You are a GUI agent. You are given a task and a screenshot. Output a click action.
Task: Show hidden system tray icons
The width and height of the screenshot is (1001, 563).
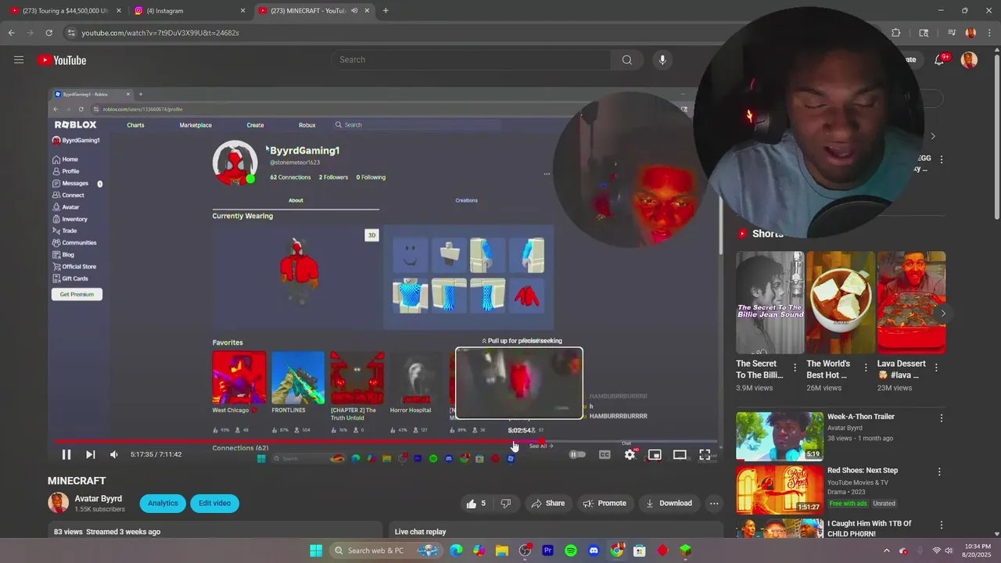pos(887,550)
